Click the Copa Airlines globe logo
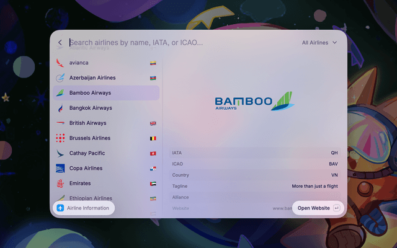 [60, 168]
